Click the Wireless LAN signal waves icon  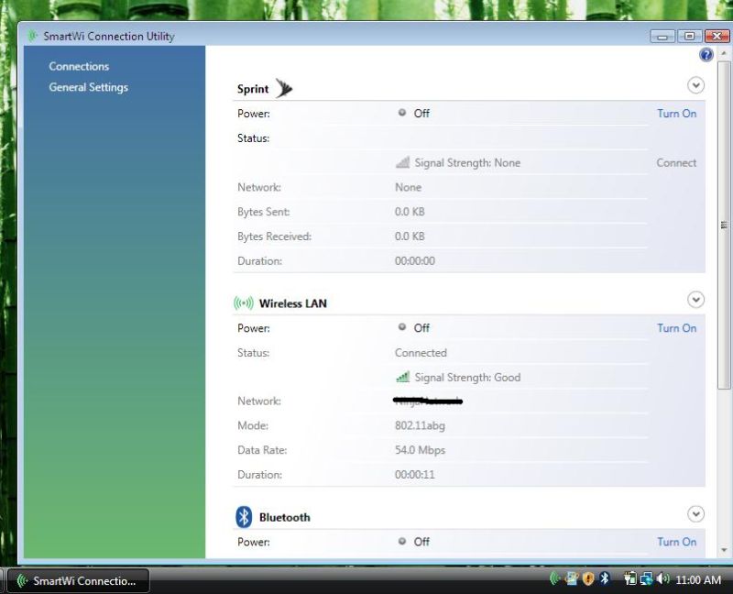pos(244,303)
